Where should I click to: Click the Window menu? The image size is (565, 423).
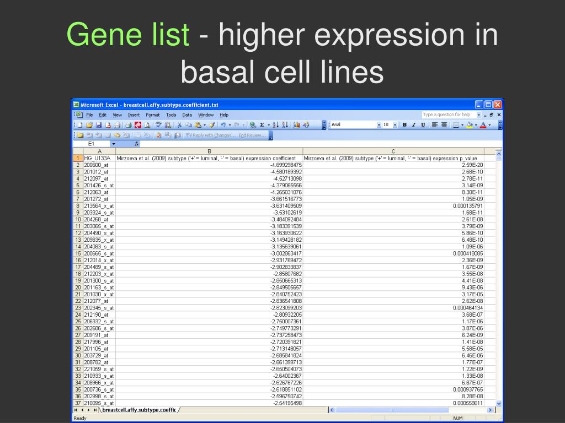click(x=206, y=115)
